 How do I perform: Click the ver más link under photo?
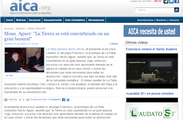9,75
